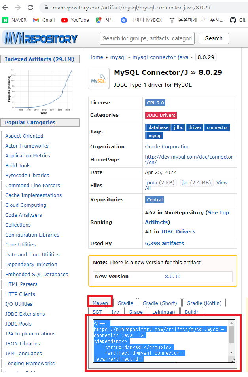
Task: Click the GPL 2.0 license badge
Action: pyautogui.click(x=155, y=103)
